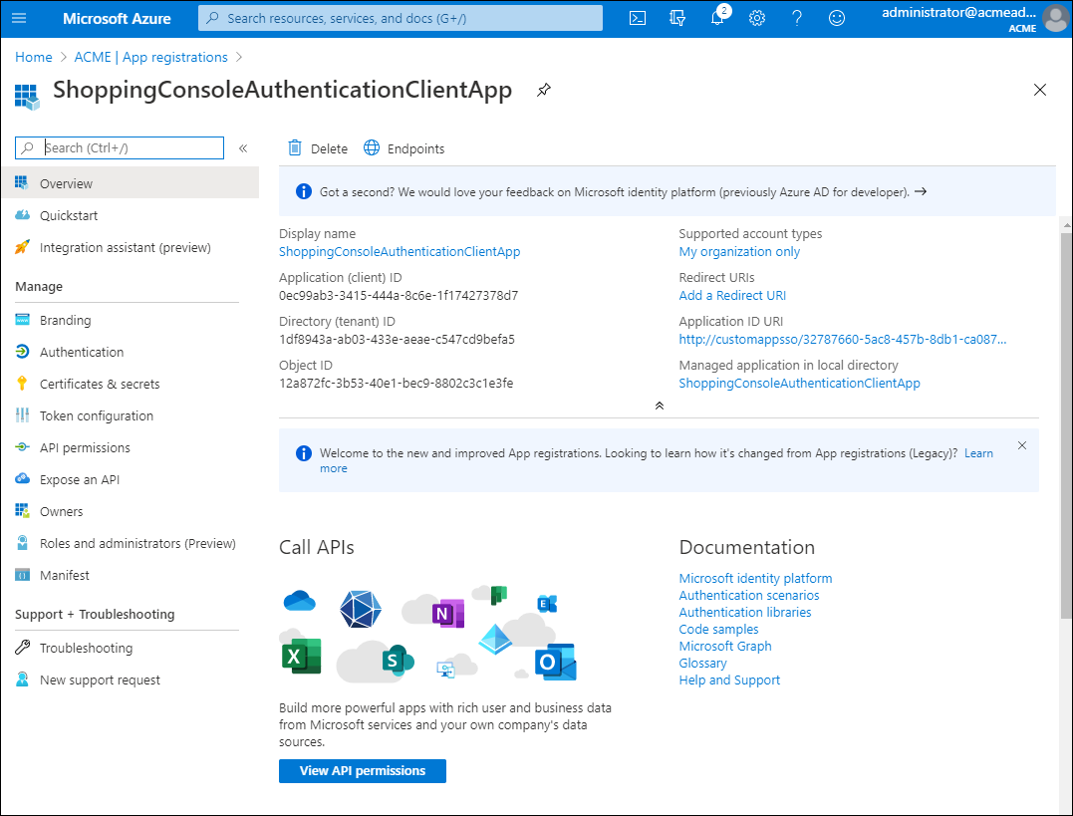Open the Microsoft Graph documentation link
Screen dimensions: 1073x816
(x=725, y=646)
